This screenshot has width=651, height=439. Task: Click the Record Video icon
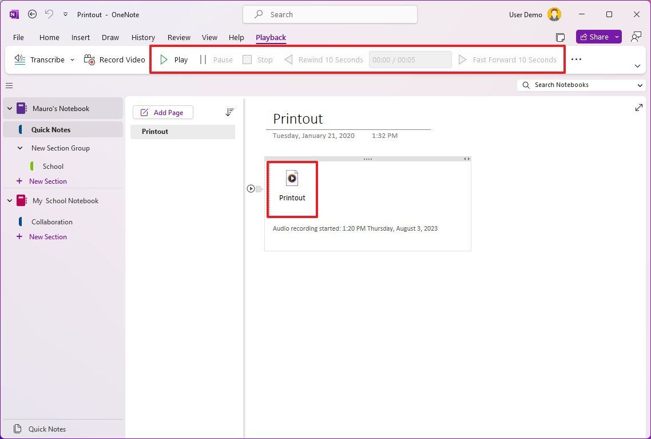coord(90,59)
